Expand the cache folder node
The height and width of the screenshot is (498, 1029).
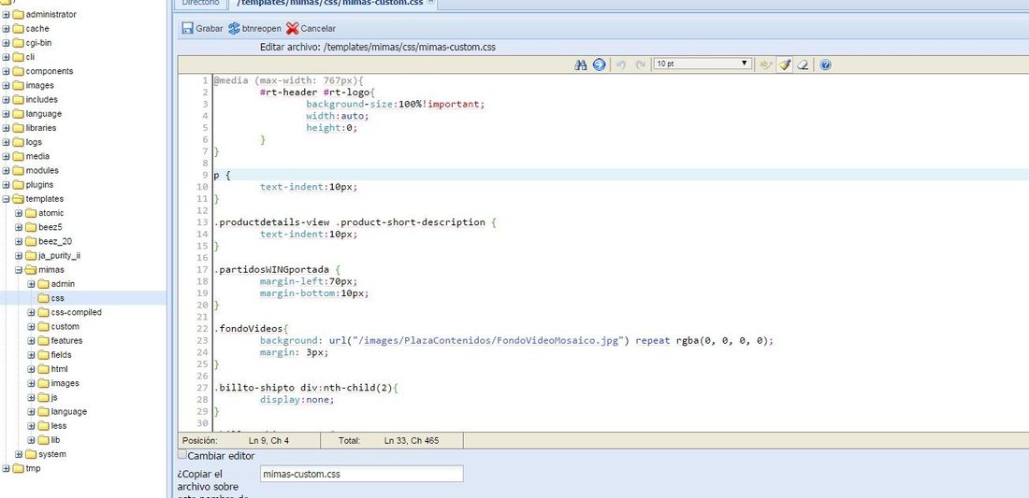[6, 29]
